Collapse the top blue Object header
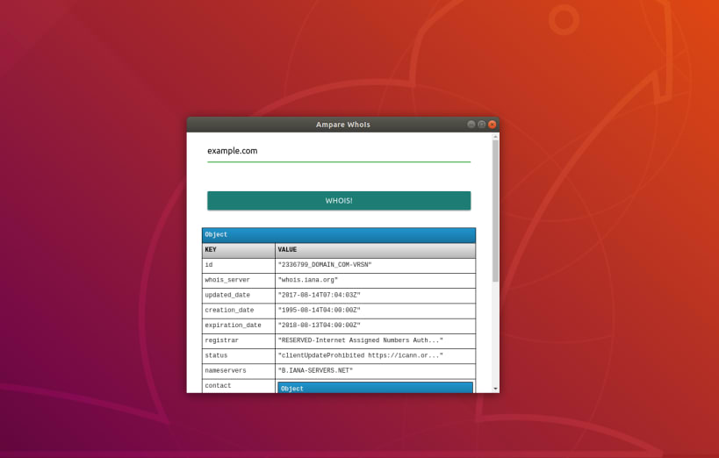 [339, 235]
